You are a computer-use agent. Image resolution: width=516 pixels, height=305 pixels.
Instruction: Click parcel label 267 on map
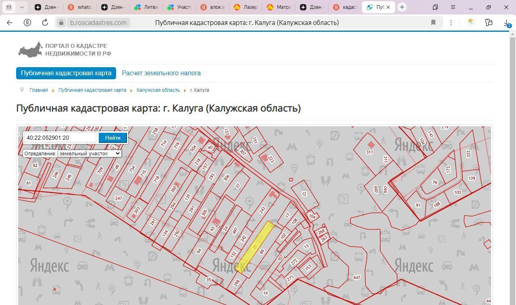click(324, 239)
